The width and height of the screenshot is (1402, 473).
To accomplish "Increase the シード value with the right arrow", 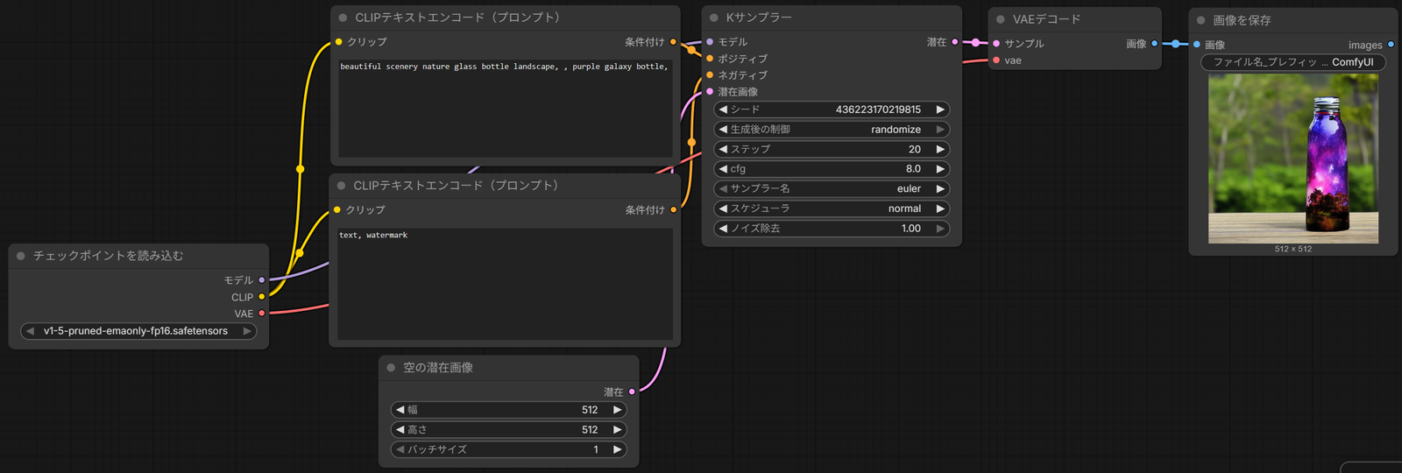I will (x=940, y=109).
